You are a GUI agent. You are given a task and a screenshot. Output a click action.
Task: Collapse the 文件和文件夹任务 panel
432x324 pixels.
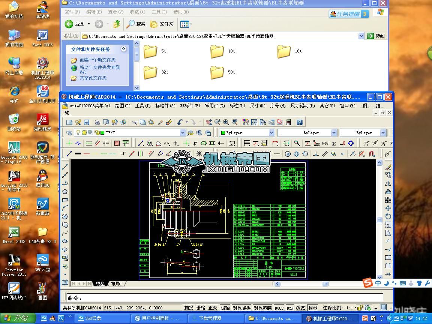pos(124,49)
